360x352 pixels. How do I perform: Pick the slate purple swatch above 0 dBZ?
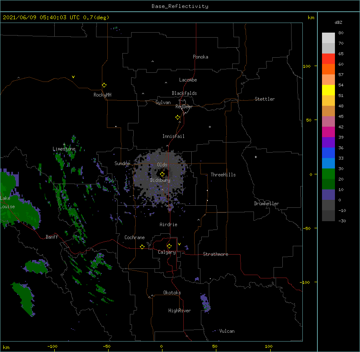[328, 195]
